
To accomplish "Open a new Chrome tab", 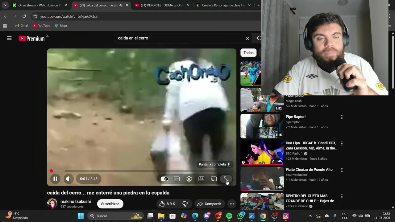I will pyautogui.click(x=259, y=5).
